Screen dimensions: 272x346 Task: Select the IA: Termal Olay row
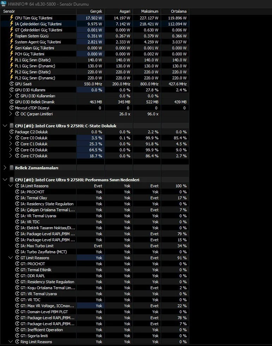pyautogui.click(x=95, y=198)
